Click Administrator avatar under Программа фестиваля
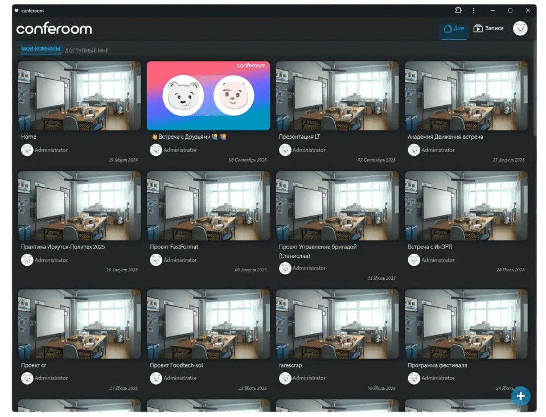Screen dimensions: 546x417 pyautogui.click(x=414, y=378)
